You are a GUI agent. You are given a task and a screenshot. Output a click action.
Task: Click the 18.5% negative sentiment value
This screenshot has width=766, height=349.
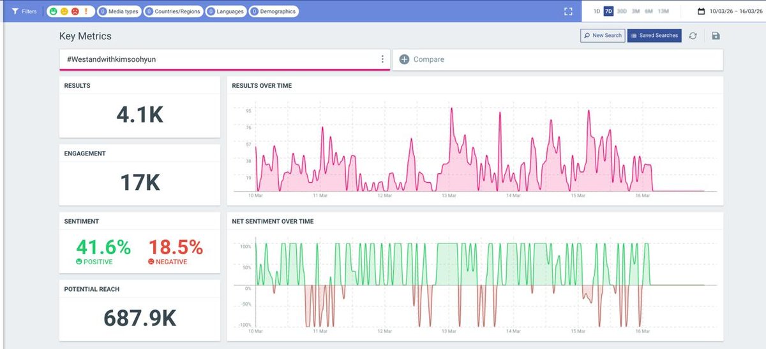pos(176,247)
